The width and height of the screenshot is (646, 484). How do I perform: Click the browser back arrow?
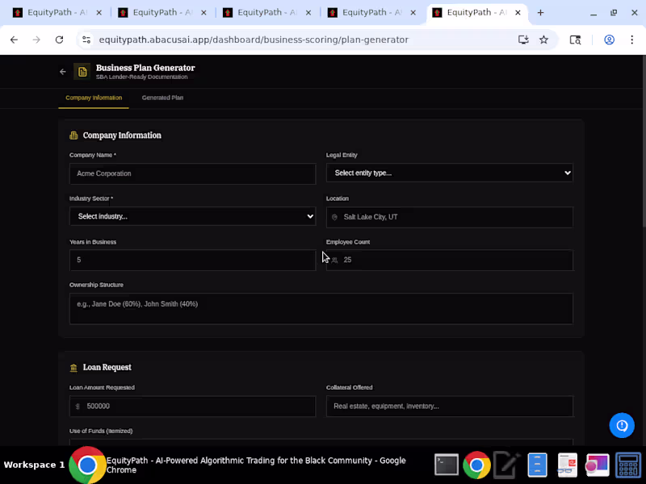(14, 40)
